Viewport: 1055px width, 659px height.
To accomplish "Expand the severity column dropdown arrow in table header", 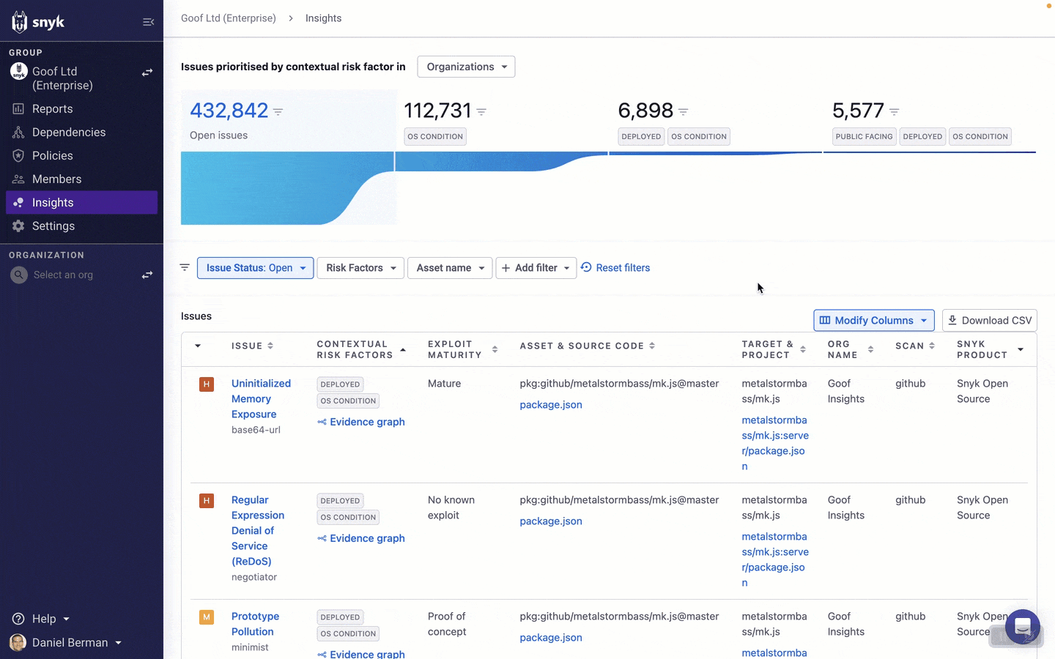I will (x=198, y=346).
